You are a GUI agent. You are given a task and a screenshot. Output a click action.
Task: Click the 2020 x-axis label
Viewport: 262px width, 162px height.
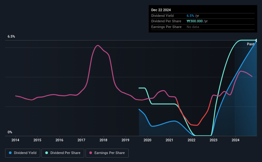tap(147, 140)
